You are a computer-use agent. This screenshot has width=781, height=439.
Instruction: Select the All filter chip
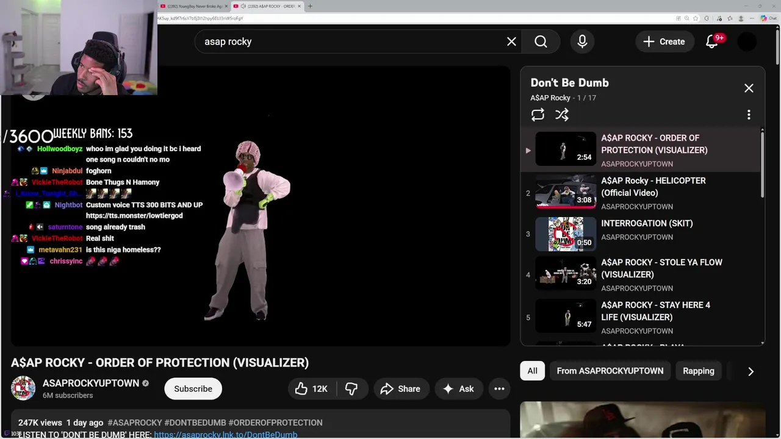[533, 371]
